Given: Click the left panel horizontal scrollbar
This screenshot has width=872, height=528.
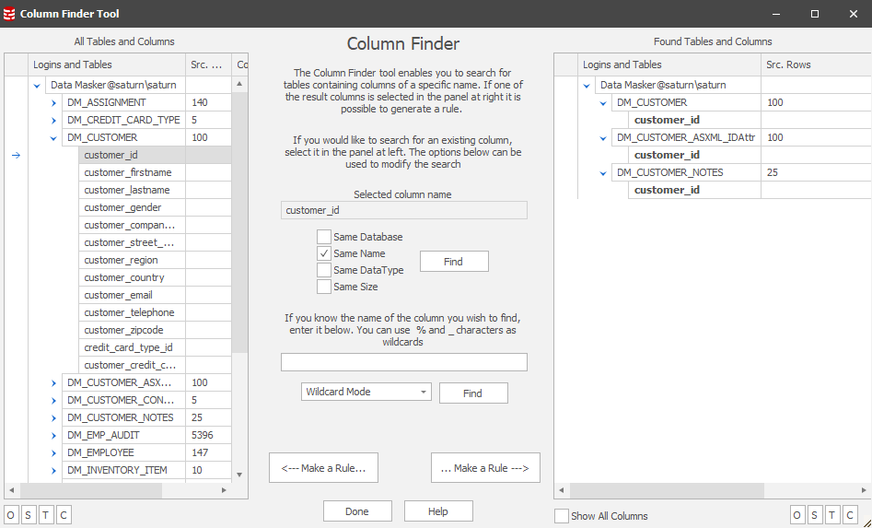Looking at the screenshot, I should coord(92,491).
